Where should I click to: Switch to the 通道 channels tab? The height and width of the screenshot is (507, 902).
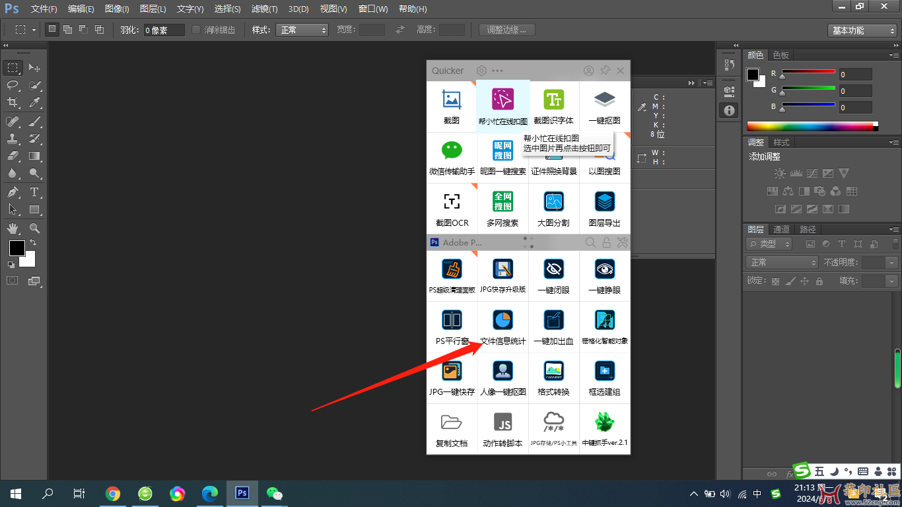point(782,229)
